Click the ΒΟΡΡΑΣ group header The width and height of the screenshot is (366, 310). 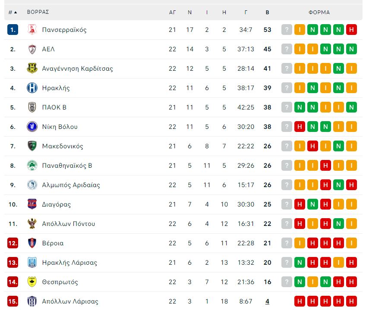coord(38,12)
